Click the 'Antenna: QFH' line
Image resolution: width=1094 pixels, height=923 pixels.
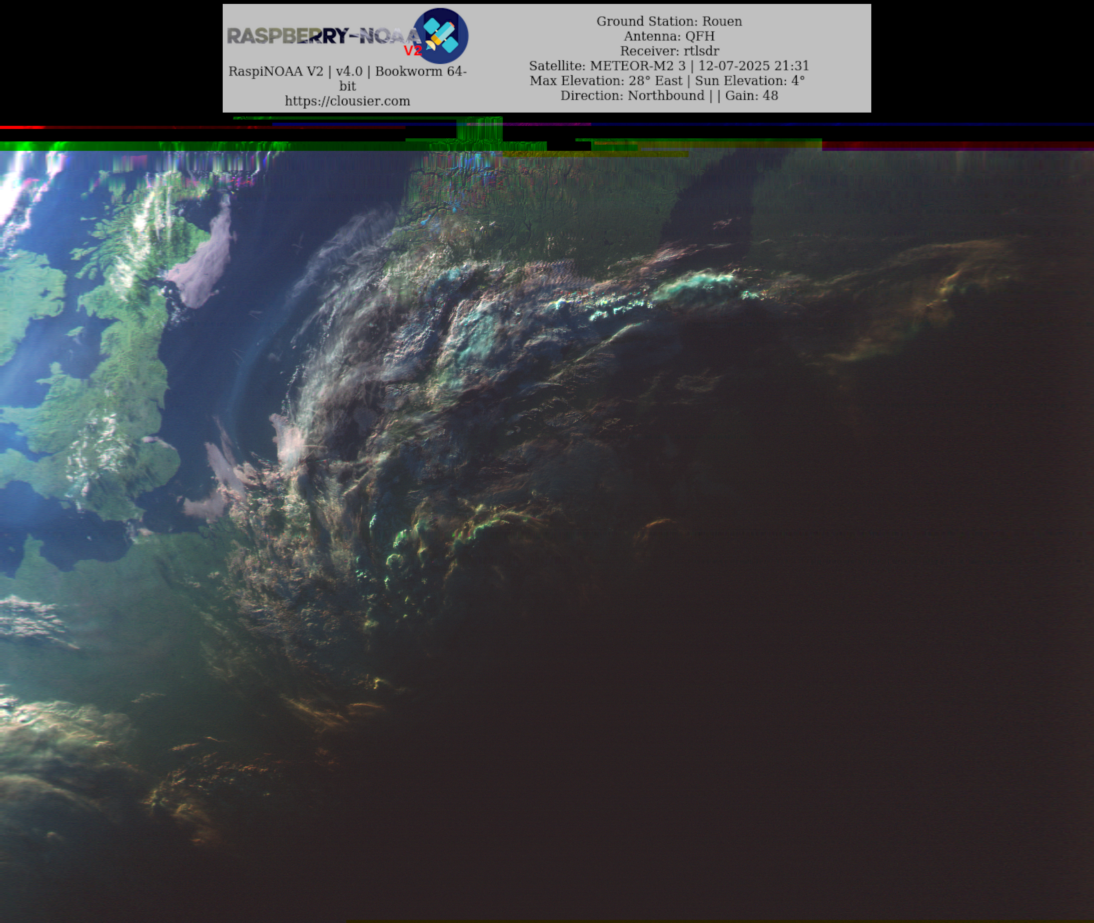tap(669, 36)
